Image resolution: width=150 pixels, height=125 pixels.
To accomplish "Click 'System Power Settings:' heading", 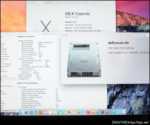I will pyautogui.click(x=28, y=83).
